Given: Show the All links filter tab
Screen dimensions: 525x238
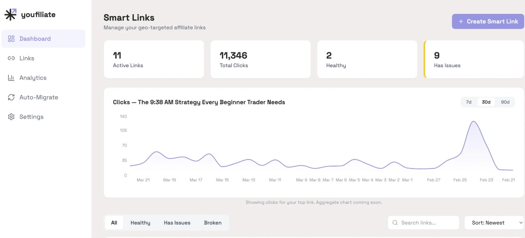Looking at the screenshot, I should 114,223.
